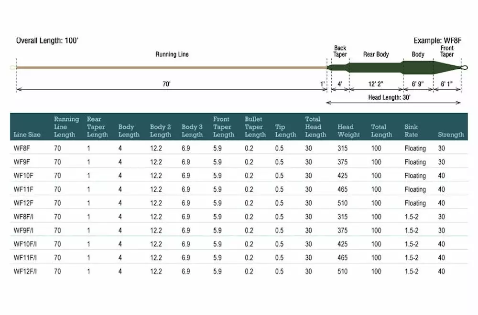Screen dimensions: 478x315
Task: Select the Head Length 30' dimension arrow
Action: [x=393, y=102]
